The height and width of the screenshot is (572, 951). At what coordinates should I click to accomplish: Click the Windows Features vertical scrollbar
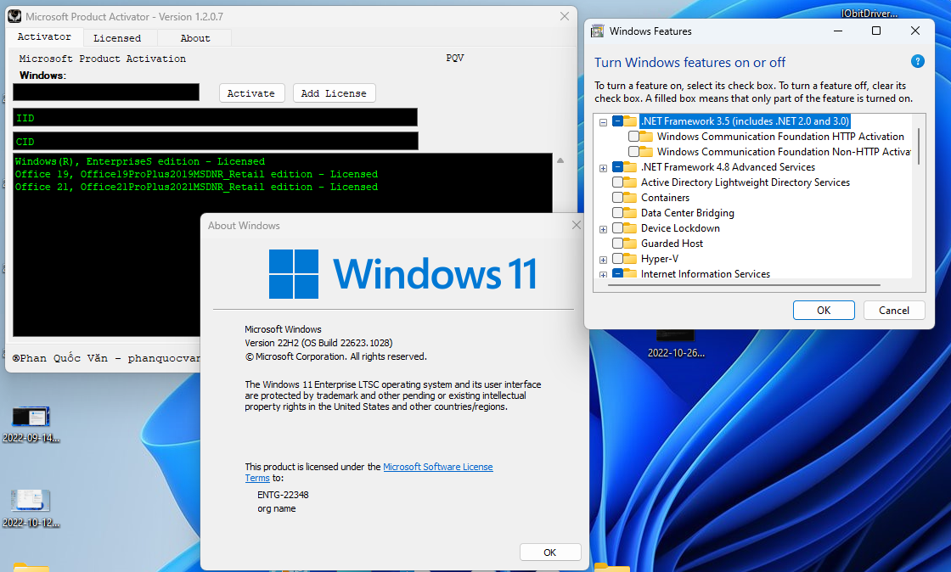click(x=919, y=145)
